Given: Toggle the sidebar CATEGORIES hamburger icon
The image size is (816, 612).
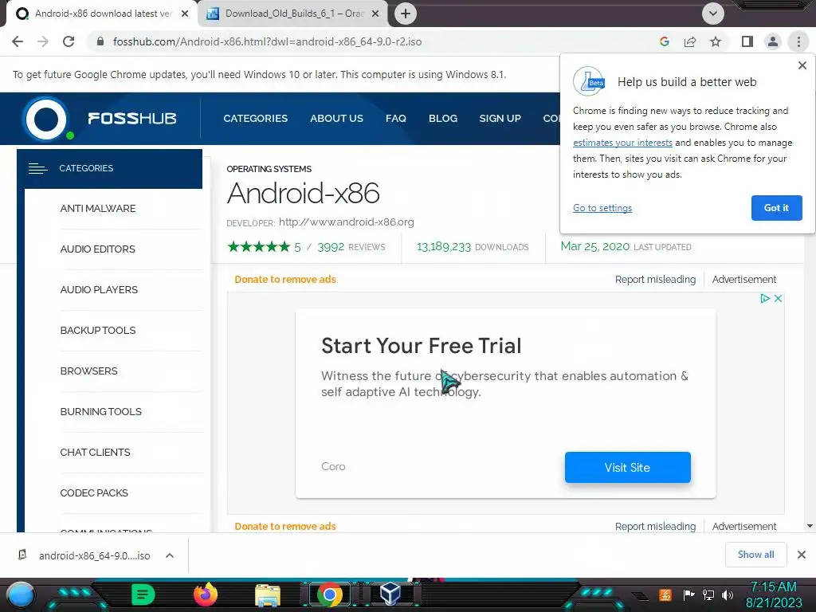Looking at the screenshot, I should click(38, 169).
